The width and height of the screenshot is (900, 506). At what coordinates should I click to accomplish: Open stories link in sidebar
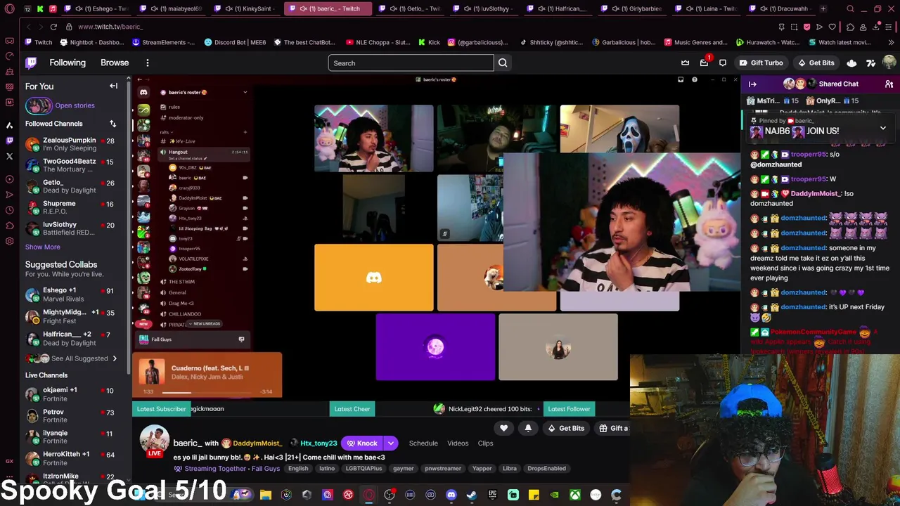[75, 105]
